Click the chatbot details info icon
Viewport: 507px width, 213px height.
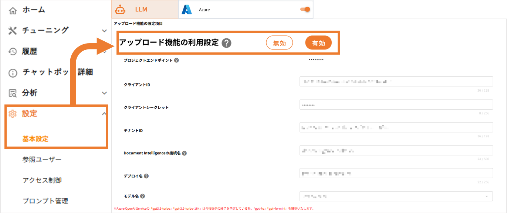[x=13, y=73]
